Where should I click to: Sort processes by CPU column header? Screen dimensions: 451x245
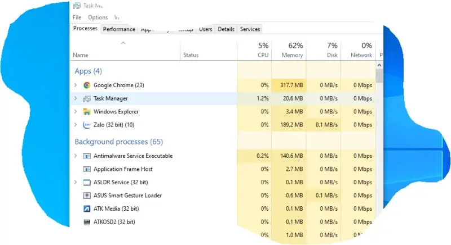click(262, 50)
